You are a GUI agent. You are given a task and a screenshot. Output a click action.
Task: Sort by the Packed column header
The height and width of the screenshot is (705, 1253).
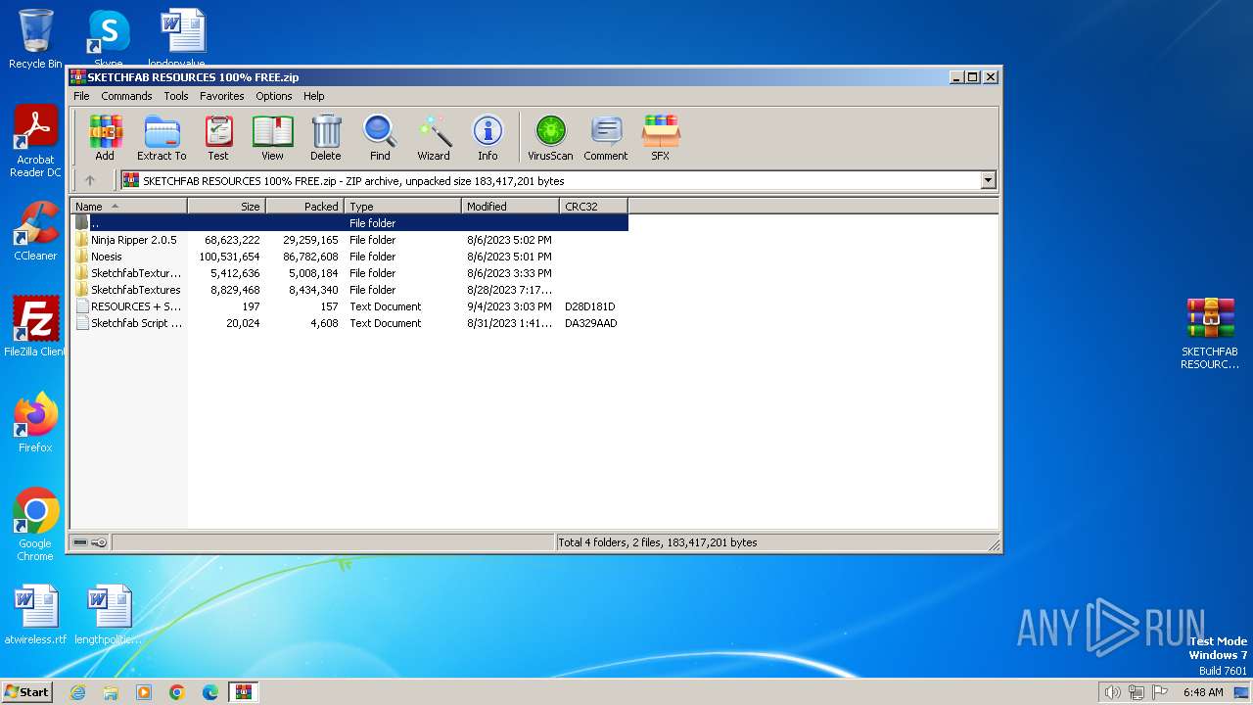304,207
